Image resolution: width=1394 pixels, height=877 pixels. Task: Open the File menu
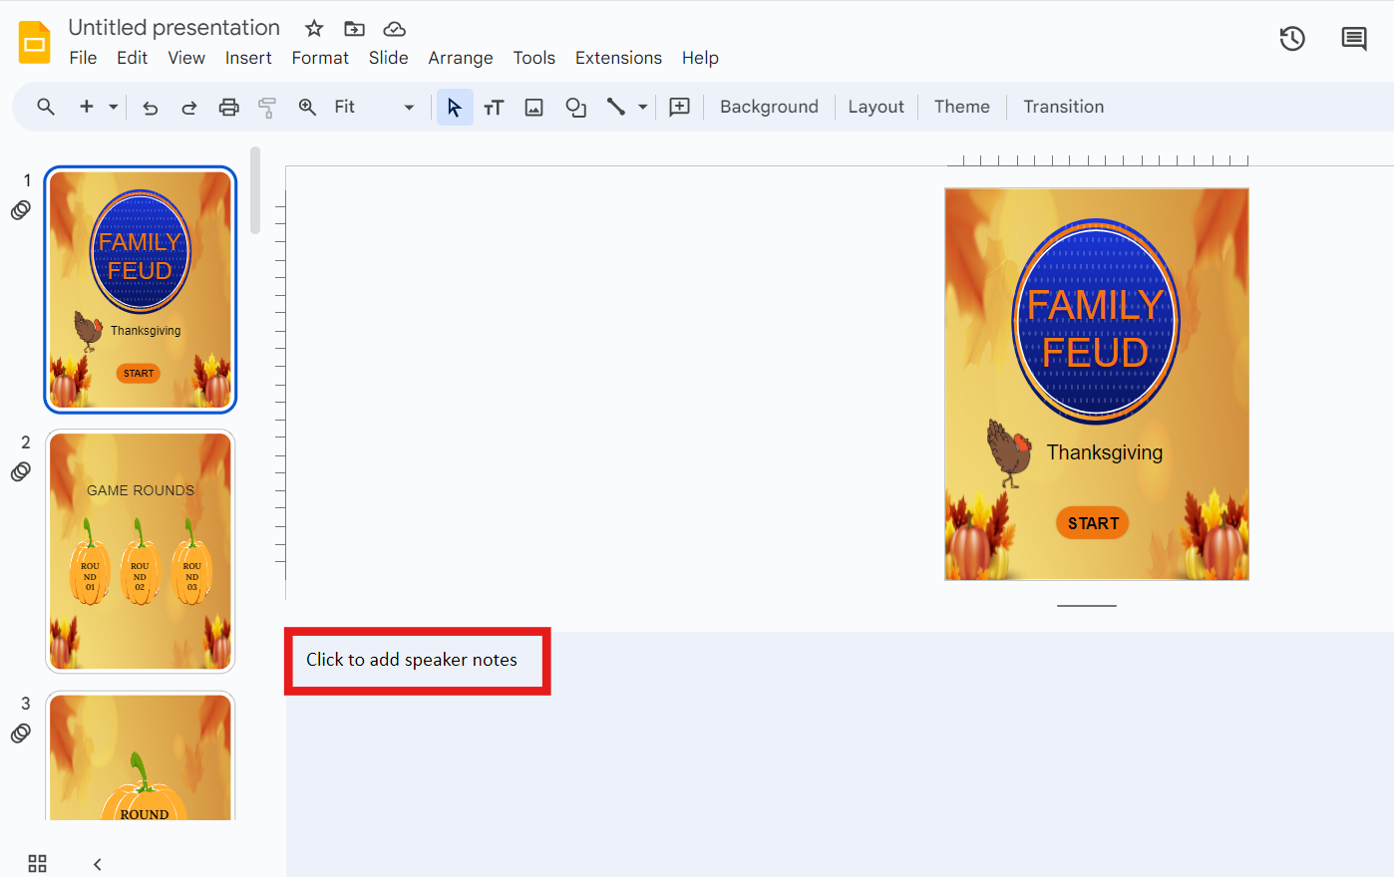[83, 58]
